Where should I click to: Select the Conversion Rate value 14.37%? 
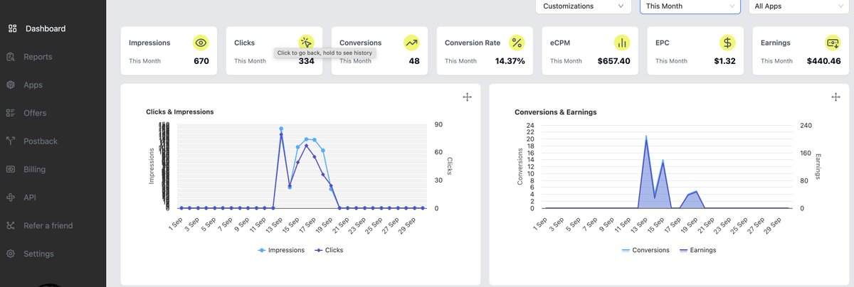[510, 61]
